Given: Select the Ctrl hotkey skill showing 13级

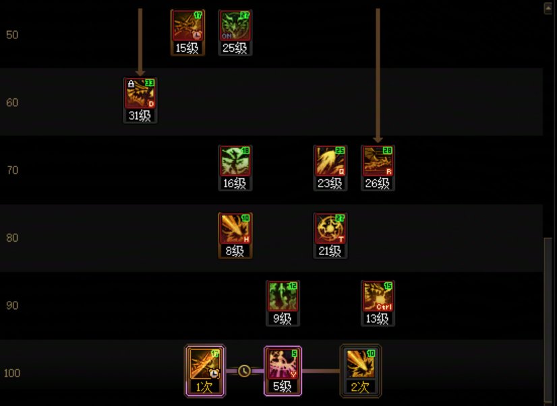Looking at the screenshot, I should [378, 304].
